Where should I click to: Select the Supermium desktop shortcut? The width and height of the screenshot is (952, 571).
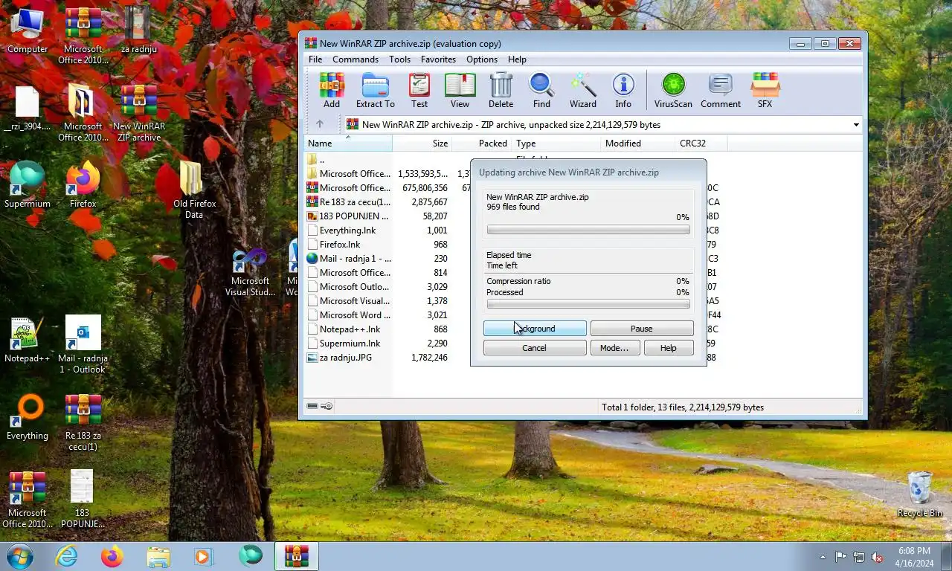click(28, 184)
